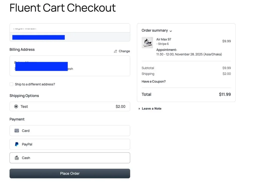Check Ship to a different address box
Screen dimensions: 256x183
[x=11, y=84]
